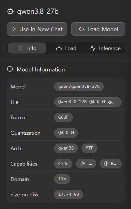The width and height of the screenshot is (131, 209).
Task: Start Use in New Chat
Action: pos(37,29)
